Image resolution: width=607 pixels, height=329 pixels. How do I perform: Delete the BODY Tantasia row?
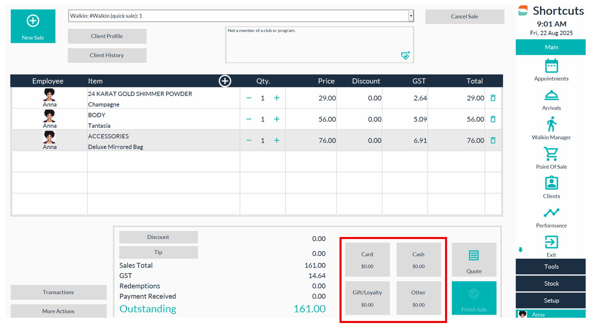493,119
